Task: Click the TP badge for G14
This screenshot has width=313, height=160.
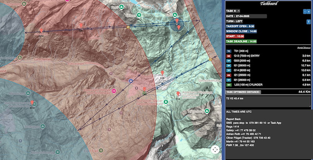Action: 229,71
